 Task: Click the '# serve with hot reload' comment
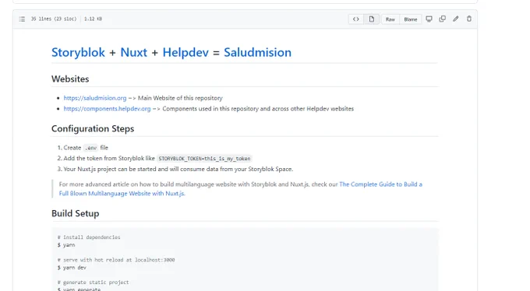pyautogui.click(x=116, y=260)
